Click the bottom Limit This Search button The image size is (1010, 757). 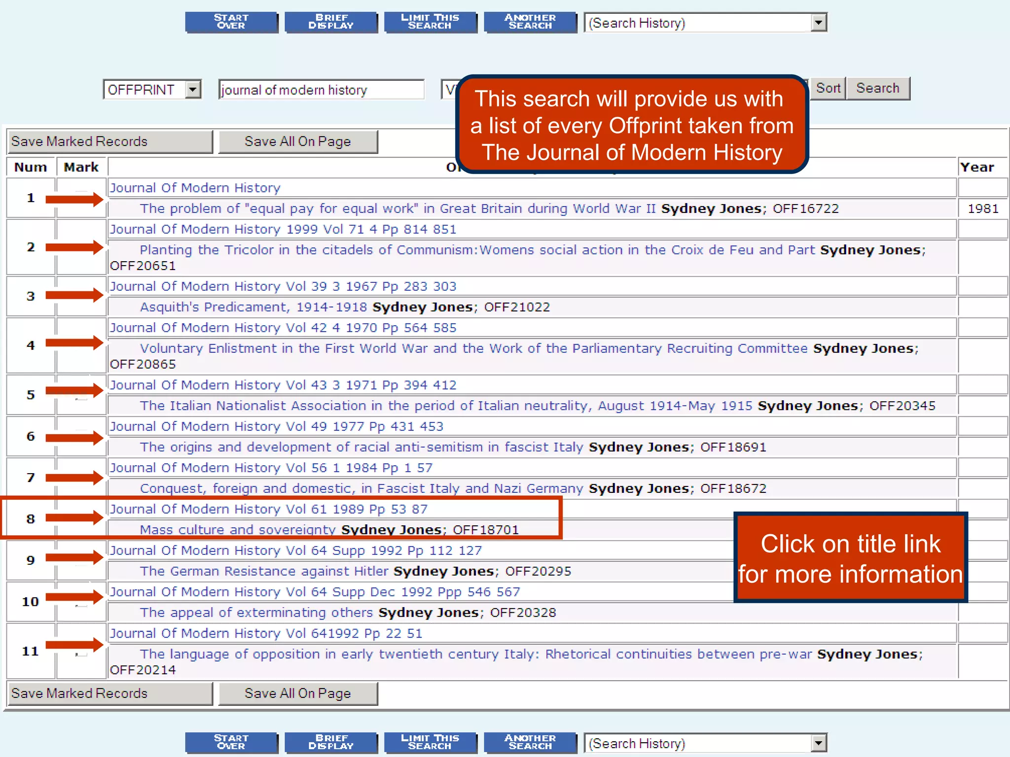[430, 742]
